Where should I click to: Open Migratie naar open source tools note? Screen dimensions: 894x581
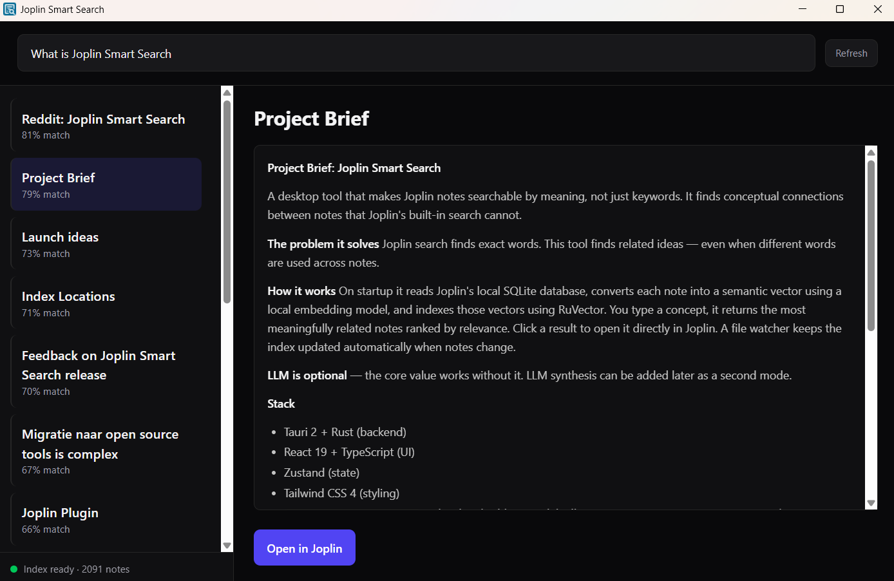click(x=106, y=450)
